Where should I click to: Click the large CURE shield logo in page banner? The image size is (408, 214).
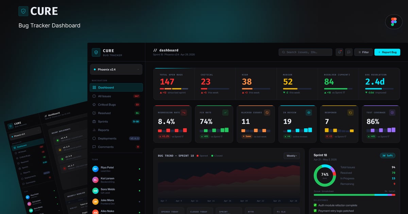click(x=23, y=11)
